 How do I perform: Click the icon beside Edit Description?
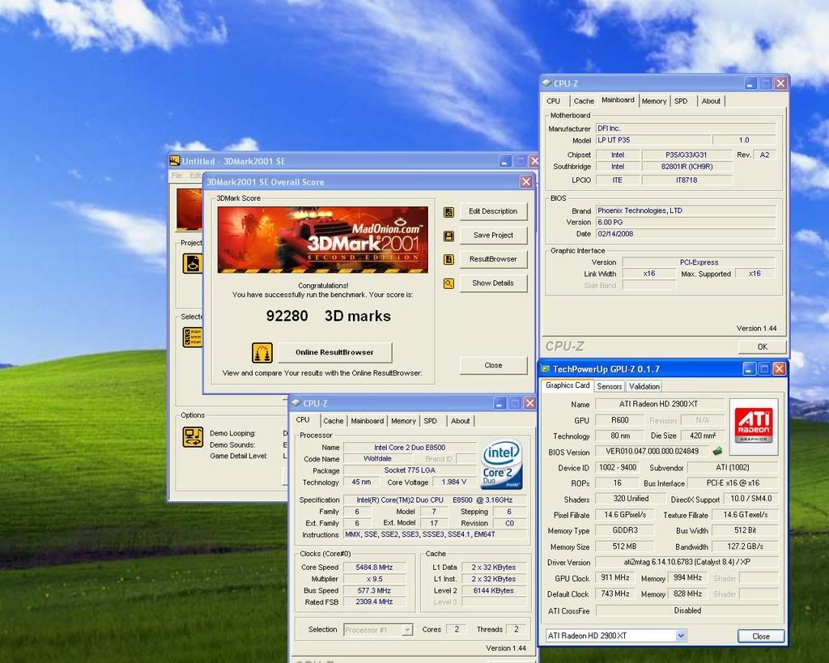[x=449, y=212]
